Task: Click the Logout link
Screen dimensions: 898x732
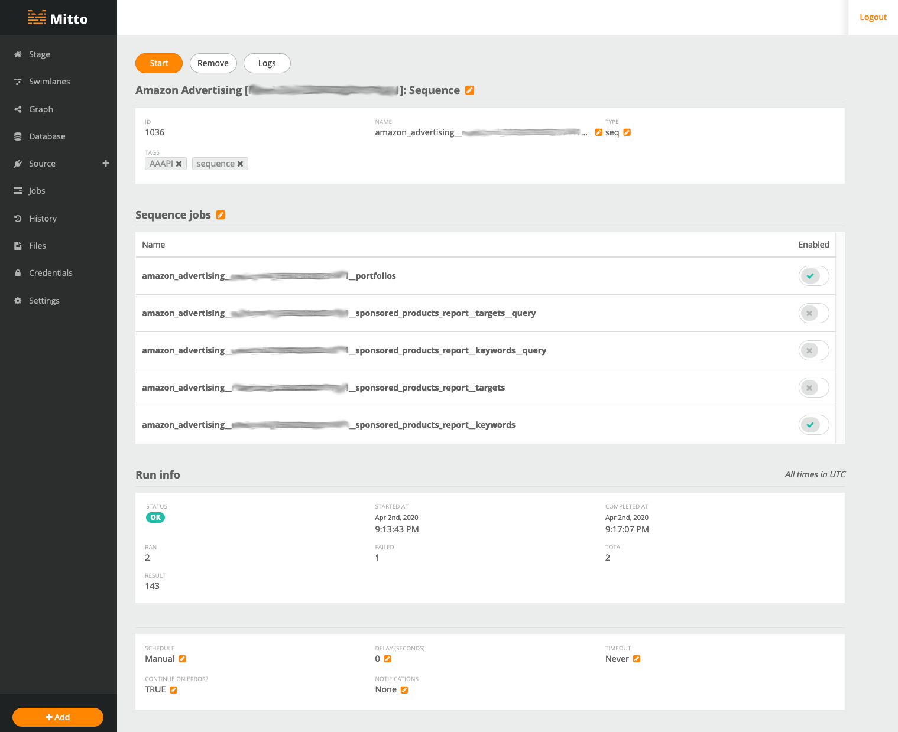Action: pyautogui.click(x=873, y=17)
